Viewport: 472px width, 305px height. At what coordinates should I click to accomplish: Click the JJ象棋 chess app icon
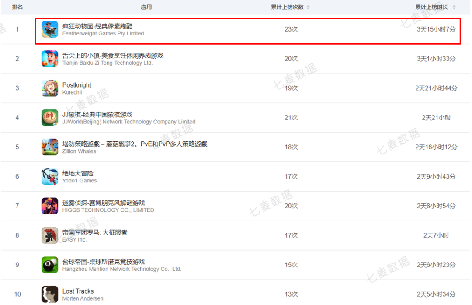[50, 118]
